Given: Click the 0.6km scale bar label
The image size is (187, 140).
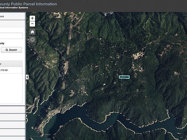Looking at the screenshot, I should coord(47,134).
